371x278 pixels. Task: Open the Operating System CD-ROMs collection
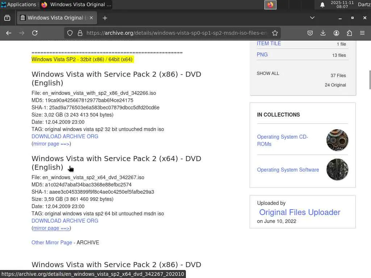283,140
